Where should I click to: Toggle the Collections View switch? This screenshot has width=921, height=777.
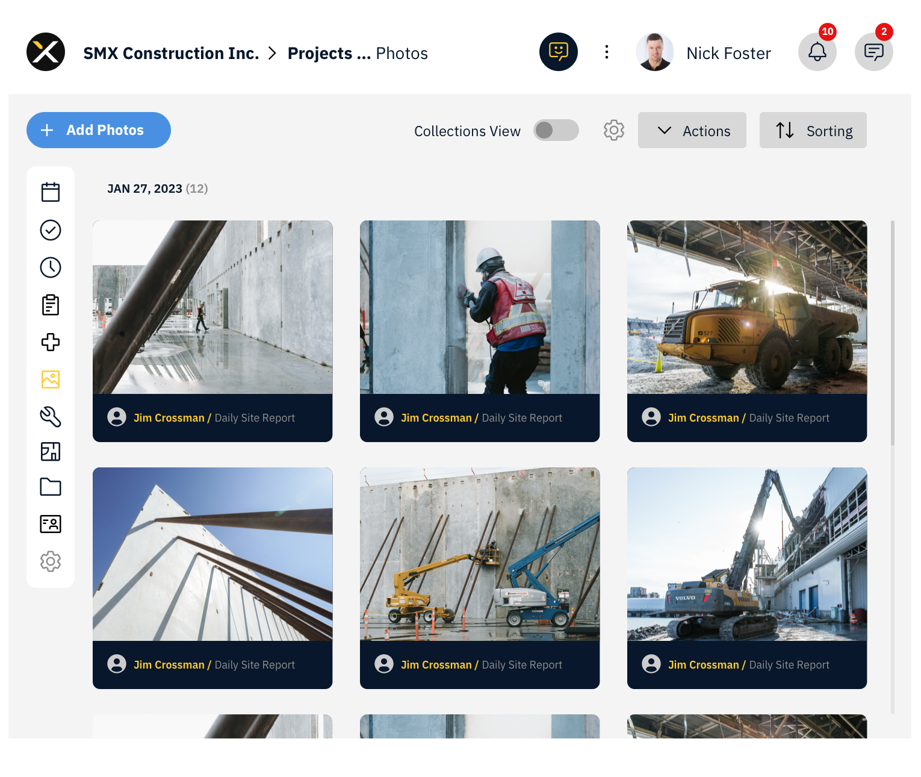pos(556,130)
